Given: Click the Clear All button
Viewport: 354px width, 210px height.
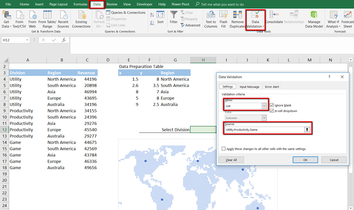Looking at the screenshot, I should [x=231, y=160].
